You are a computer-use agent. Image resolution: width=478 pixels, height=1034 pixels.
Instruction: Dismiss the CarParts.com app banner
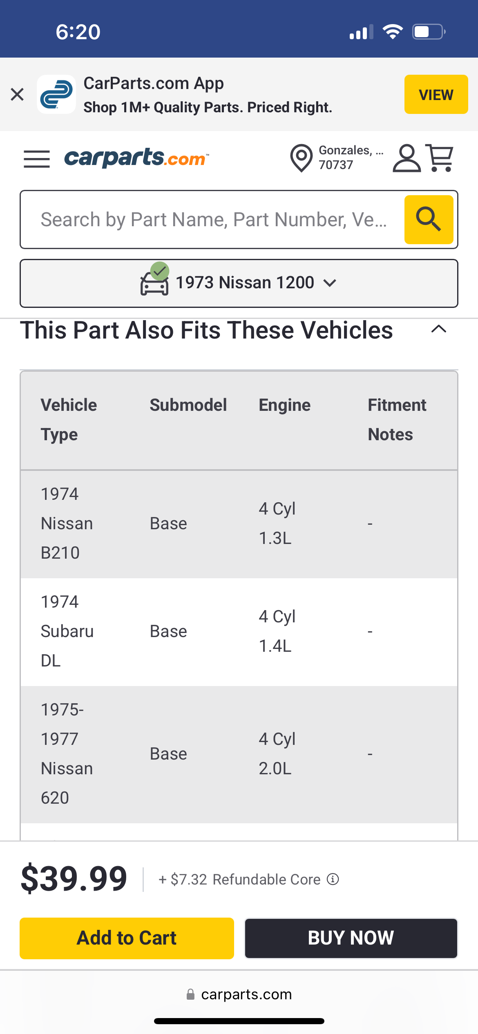click(17, 94)
